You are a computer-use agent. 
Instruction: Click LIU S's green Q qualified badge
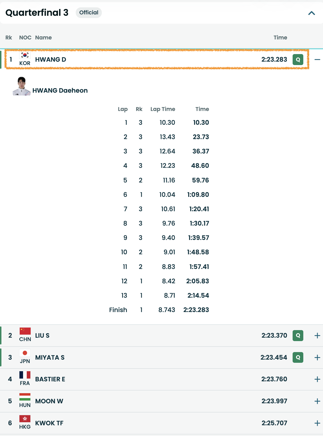point(298,335)
